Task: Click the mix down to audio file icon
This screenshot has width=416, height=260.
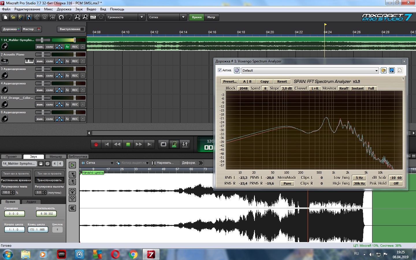Action: 52,17
